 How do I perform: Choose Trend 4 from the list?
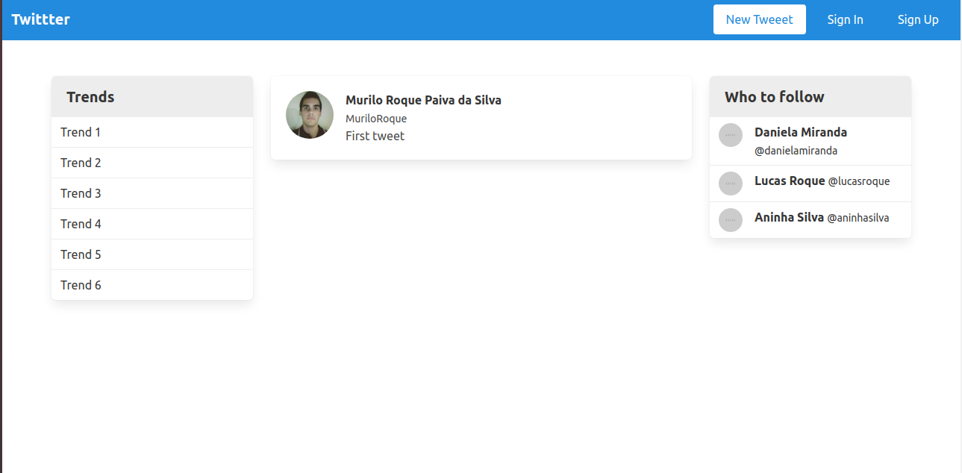(x=152, y=224)
